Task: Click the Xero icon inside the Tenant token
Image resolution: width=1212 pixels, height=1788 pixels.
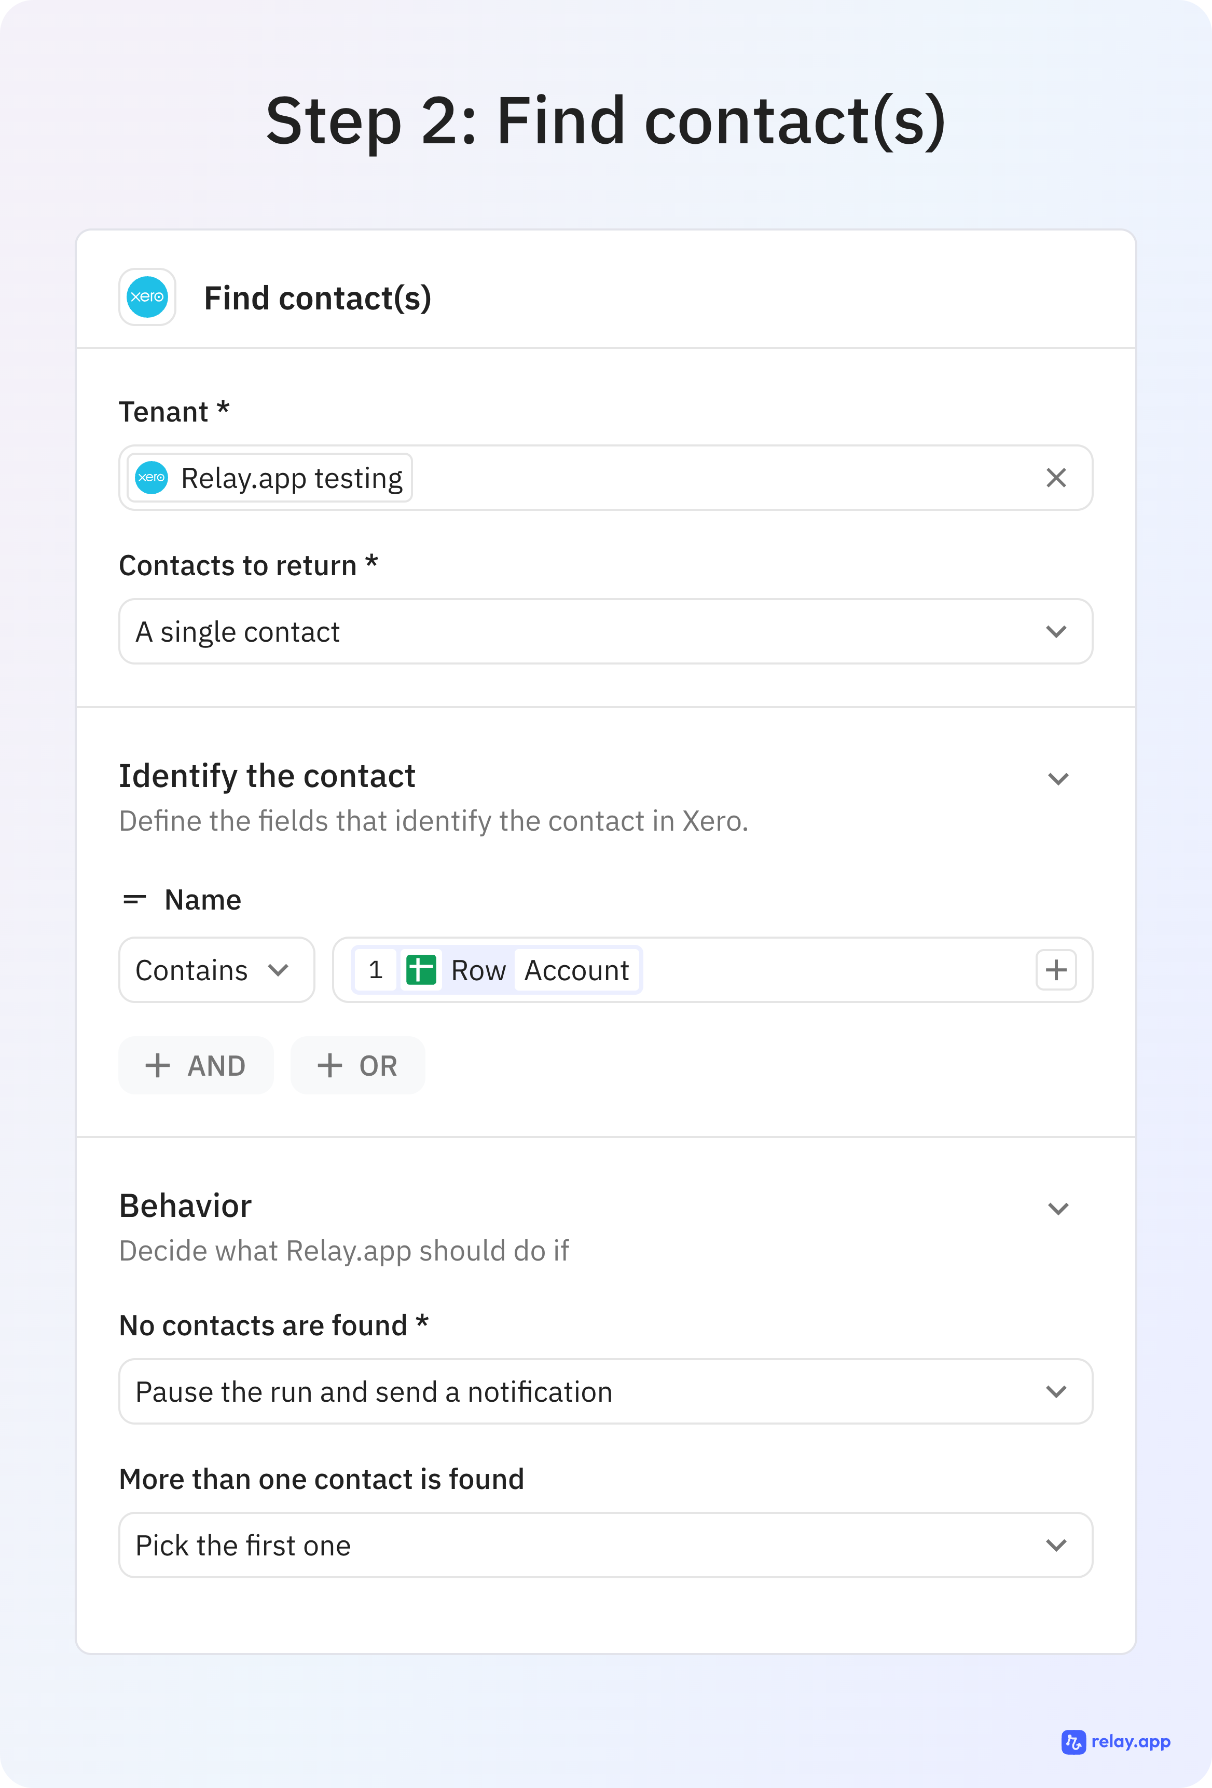Action: tap(153, 477)
